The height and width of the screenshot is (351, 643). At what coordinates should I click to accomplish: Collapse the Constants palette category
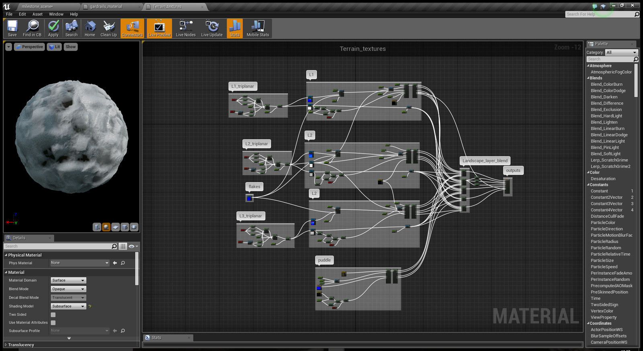point(588,185)
